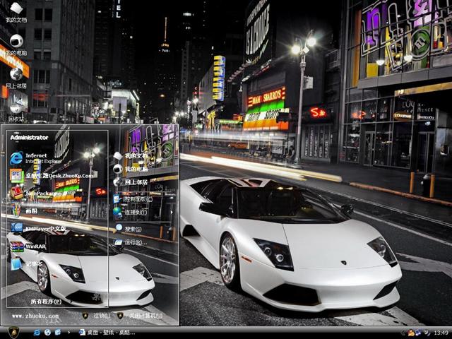Open 运行(R)... run dialog entry
Viewport: 452px width, 339px height.
click(x=131, y=242)
